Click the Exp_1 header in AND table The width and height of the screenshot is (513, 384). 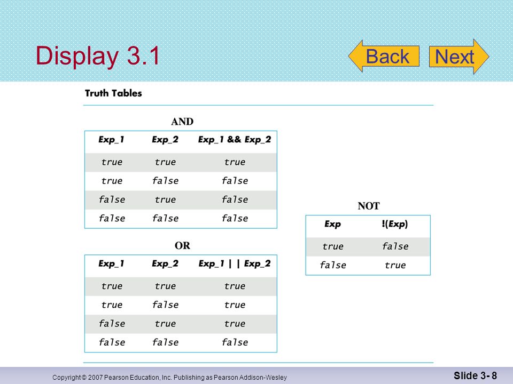111,140
